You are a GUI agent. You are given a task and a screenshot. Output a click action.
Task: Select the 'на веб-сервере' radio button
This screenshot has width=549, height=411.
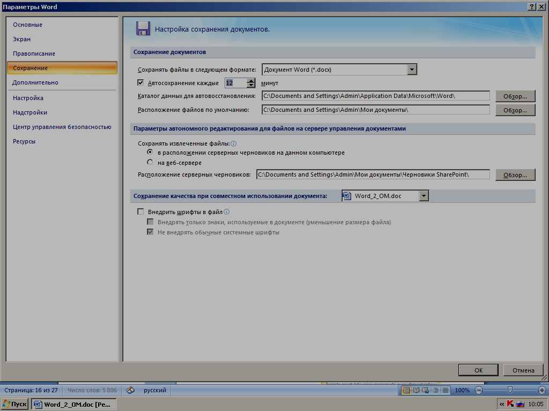point(150,162)
